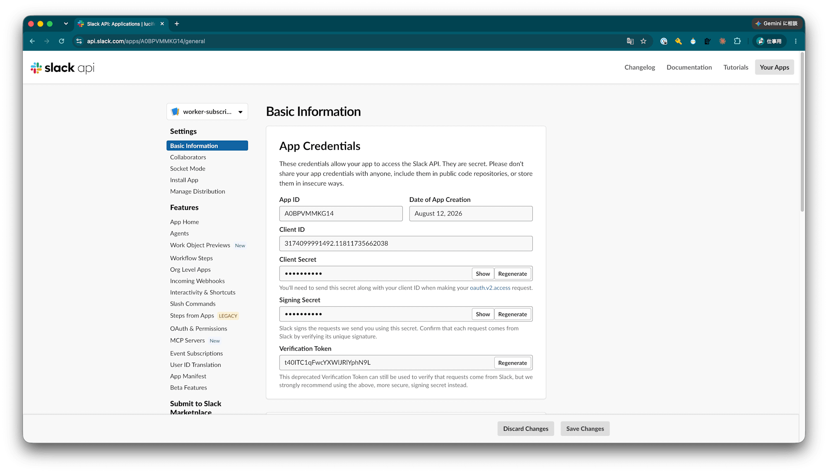This screenshot has width=828, height=473.
Task: Go to Your Apps
Action: [774, 67]
